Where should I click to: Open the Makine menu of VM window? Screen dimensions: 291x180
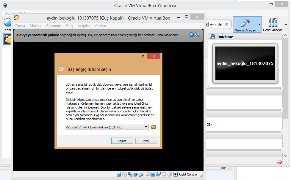point(36,26)
